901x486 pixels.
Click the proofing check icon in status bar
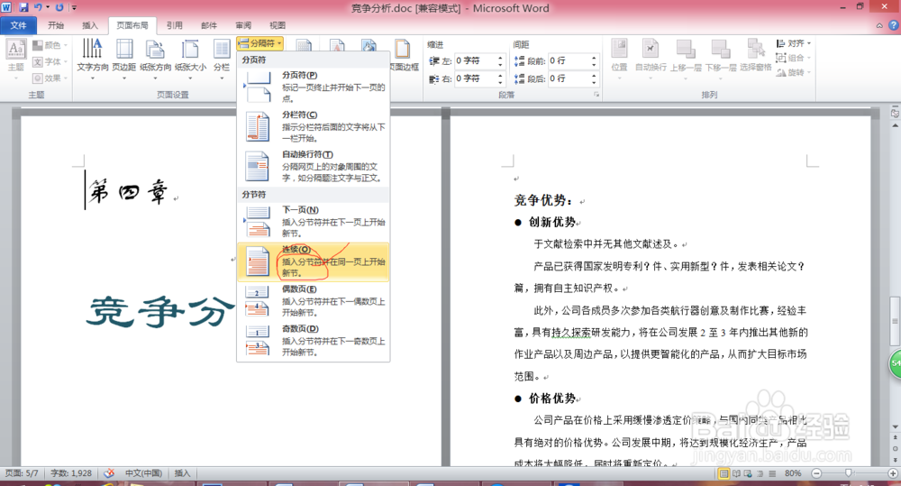coord(109,473)
